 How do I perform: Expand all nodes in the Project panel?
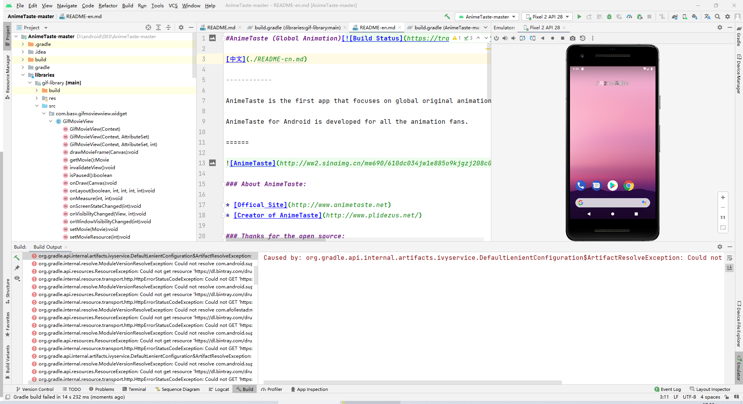158,27
